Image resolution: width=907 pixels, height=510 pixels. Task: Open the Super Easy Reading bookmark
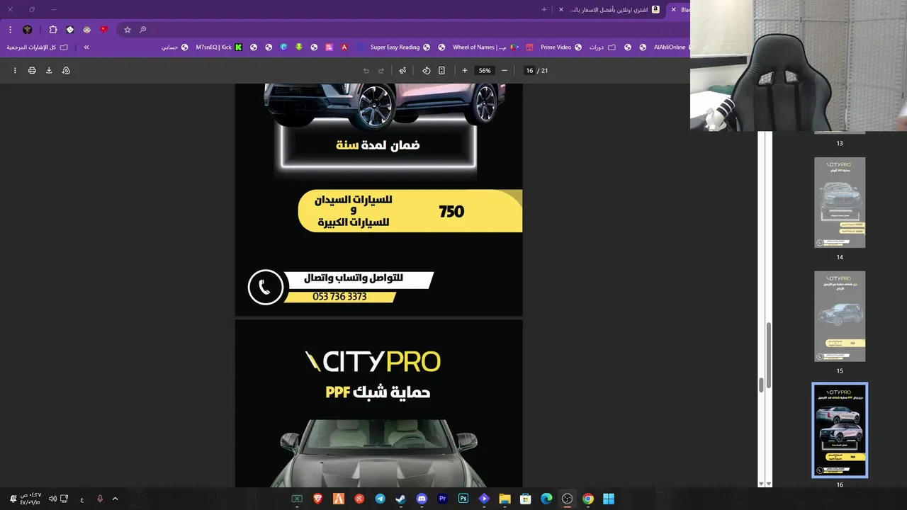tap(400, 47)
